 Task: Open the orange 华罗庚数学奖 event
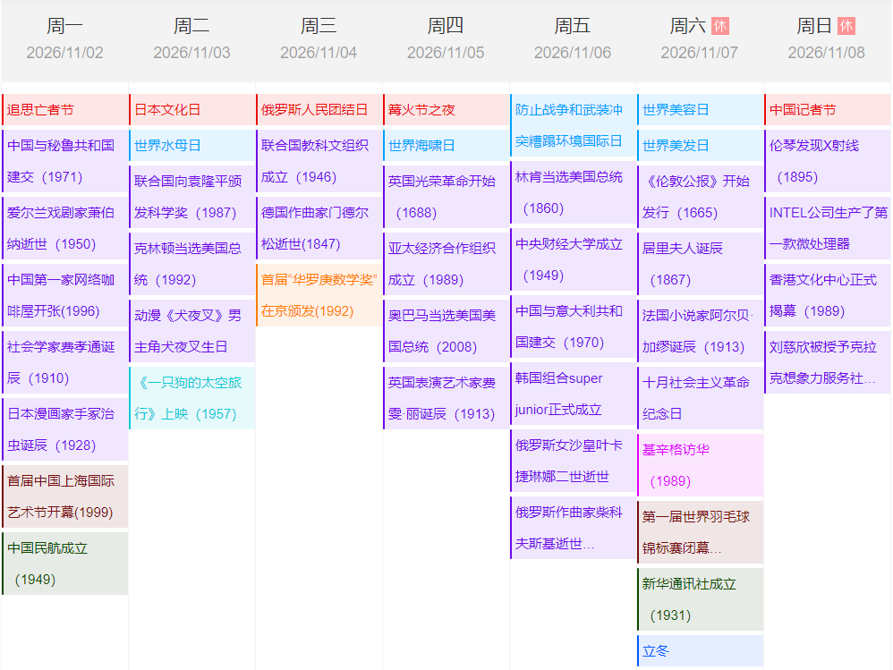[x=319, y=295]
